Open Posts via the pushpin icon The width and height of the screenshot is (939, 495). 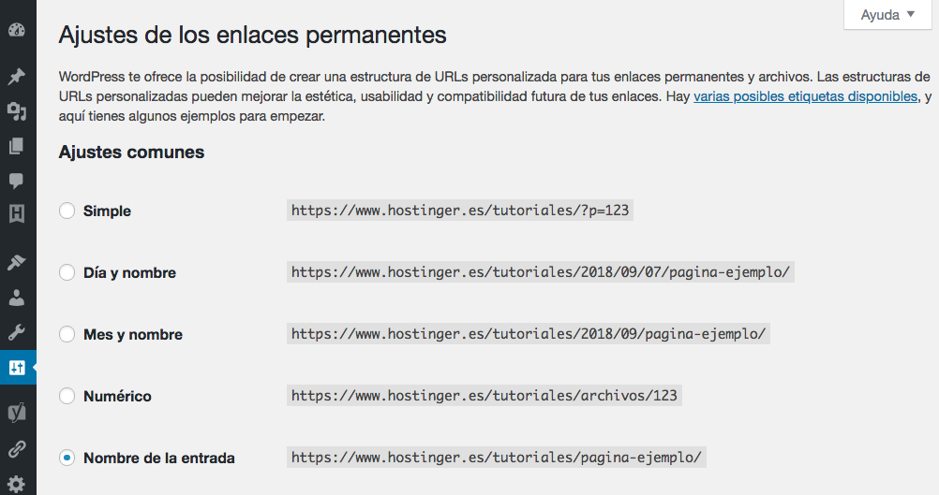[x=17, y=77]
